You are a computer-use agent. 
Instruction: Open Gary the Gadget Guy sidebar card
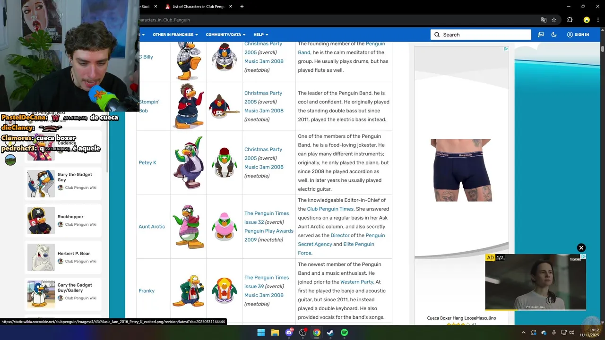[64, 183]
